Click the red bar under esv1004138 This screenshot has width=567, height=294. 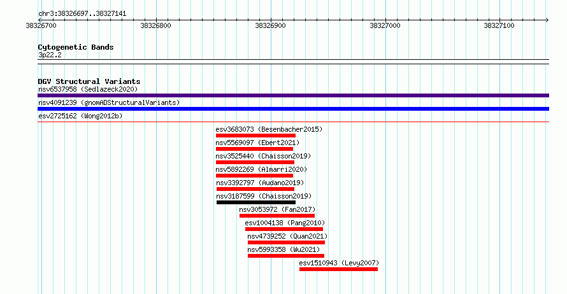284,229
